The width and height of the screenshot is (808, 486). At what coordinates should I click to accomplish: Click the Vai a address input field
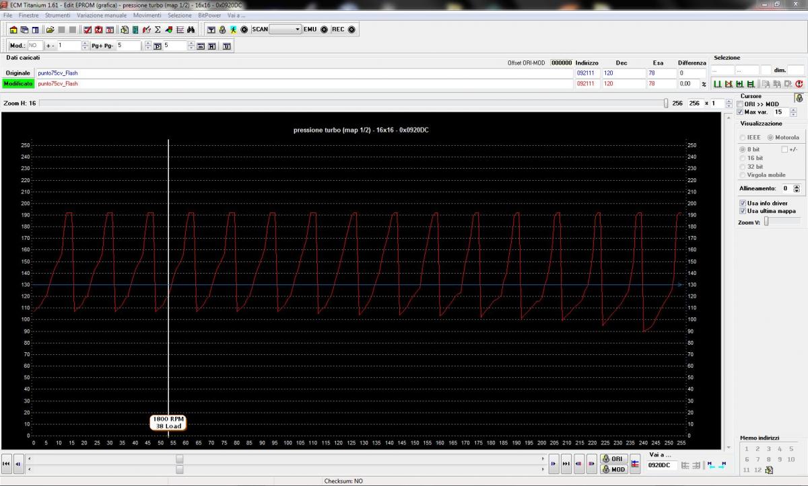click(662, 465)
